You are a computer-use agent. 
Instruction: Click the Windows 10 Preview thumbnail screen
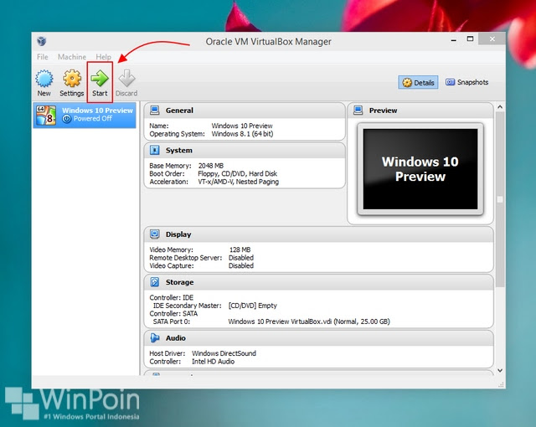[420, 169]
